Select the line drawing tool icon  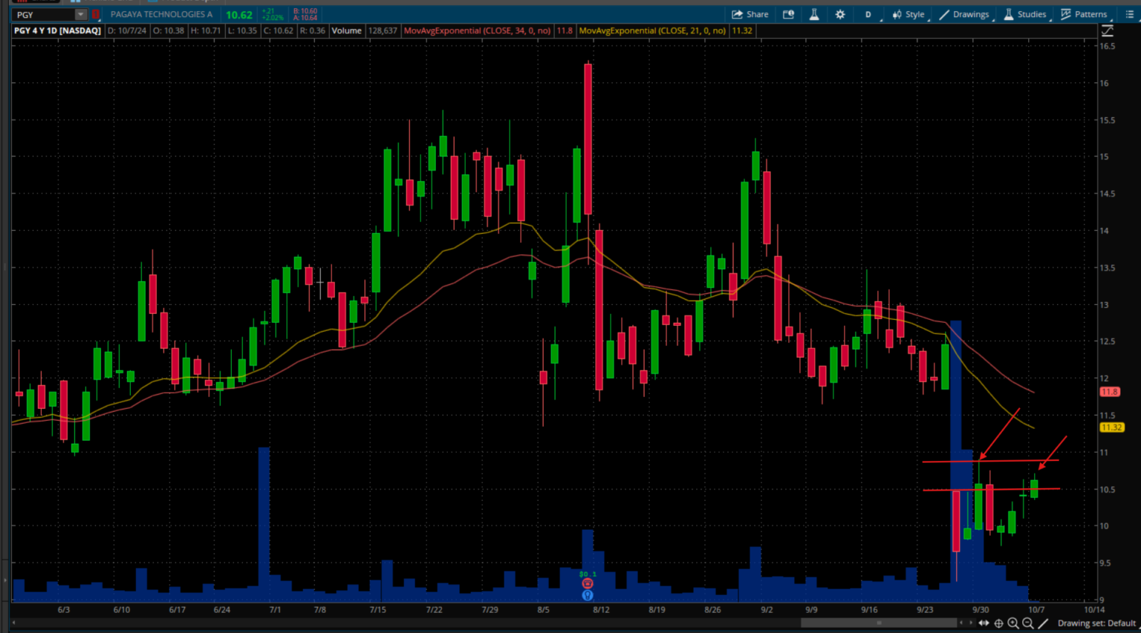tap(1043, 623)
